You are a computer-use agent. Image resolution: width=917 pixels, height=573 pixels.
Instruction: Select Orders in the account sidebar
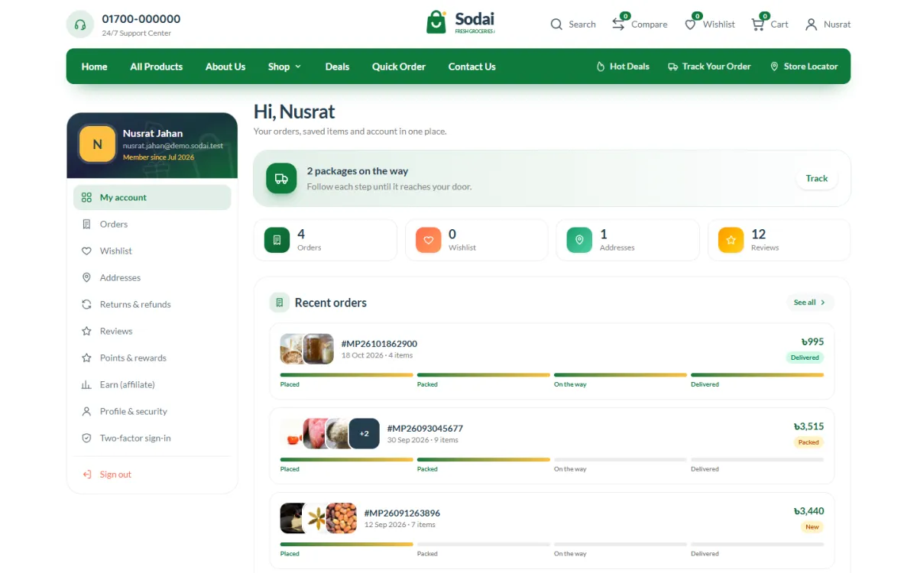point(152,224)
